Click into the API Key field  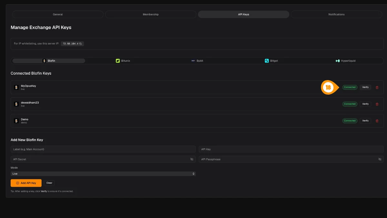(x=291, y=149)
